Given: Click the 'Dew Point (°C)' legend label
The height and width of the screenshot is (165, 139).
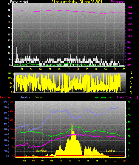Looking at the screenshot, I should click(127, 97).
